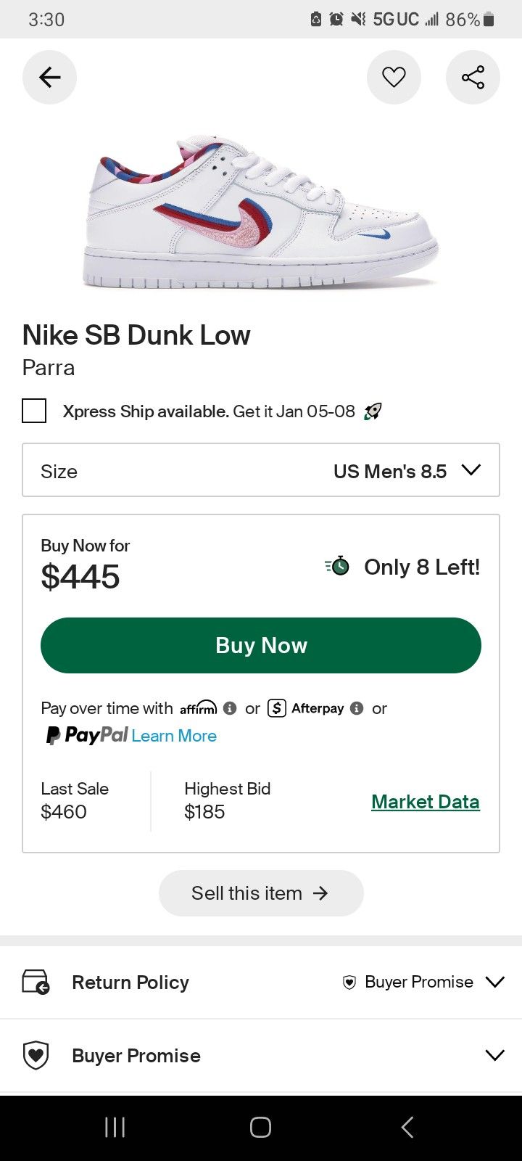522x1161 pixels.
Task: Open Android recent apps button
Action: coord(115,1127)
